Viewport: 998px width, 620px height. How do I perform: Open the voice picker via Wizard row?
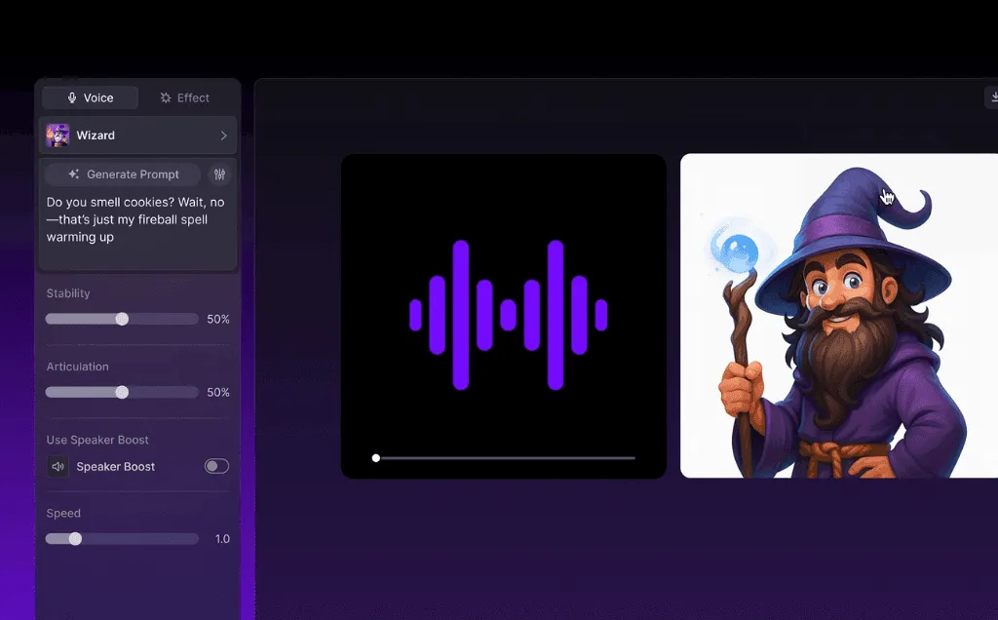(x=136, y=135)
